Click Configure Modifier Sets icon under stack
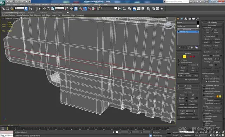The width and height of the screenshot is (225, 137). coord(197,48)
